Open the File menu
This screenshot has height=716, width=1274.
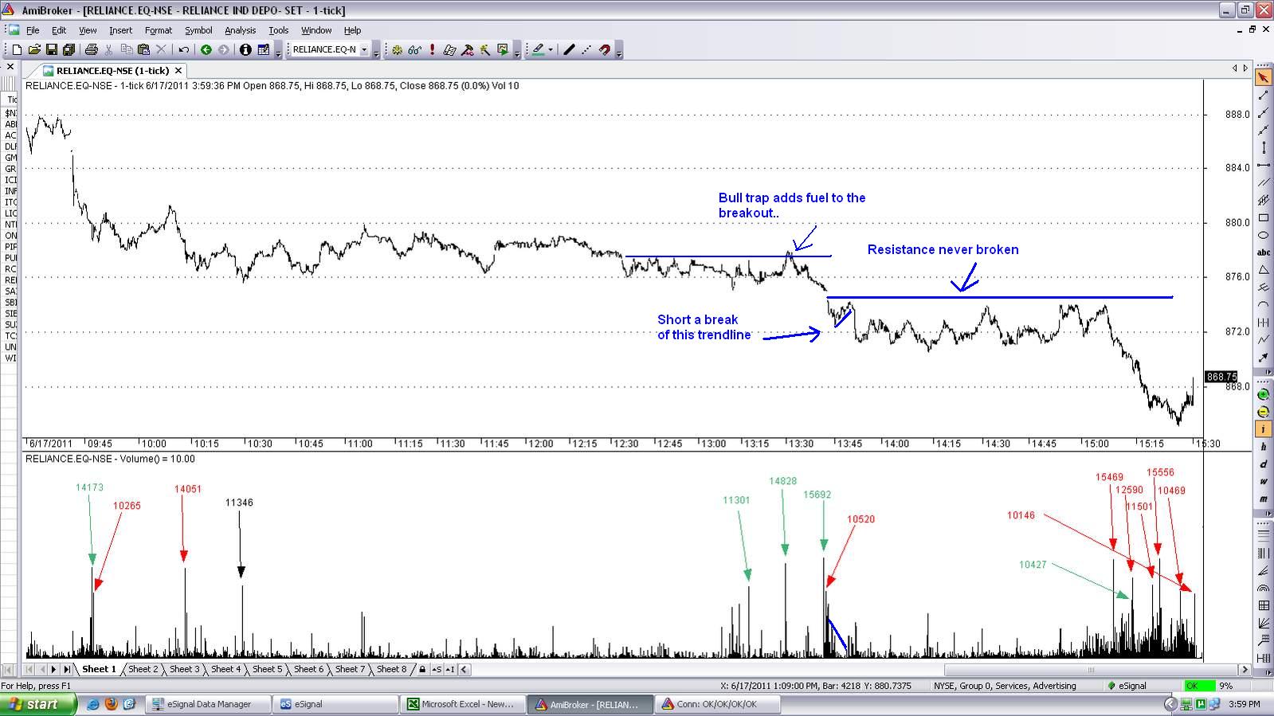pos(33,30)
